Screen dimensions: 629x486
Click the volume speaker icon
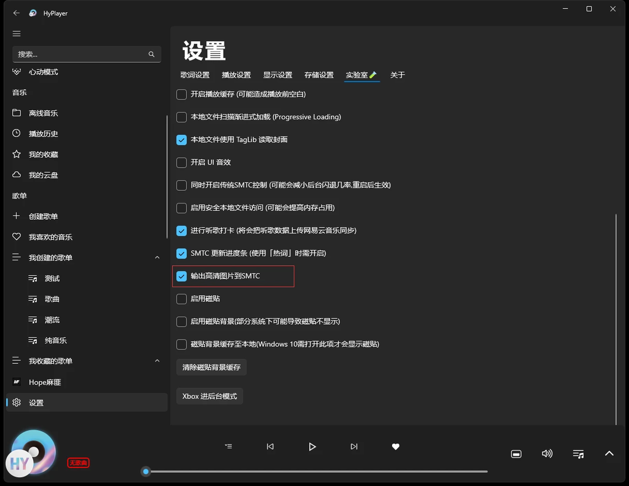click(547, 453)
